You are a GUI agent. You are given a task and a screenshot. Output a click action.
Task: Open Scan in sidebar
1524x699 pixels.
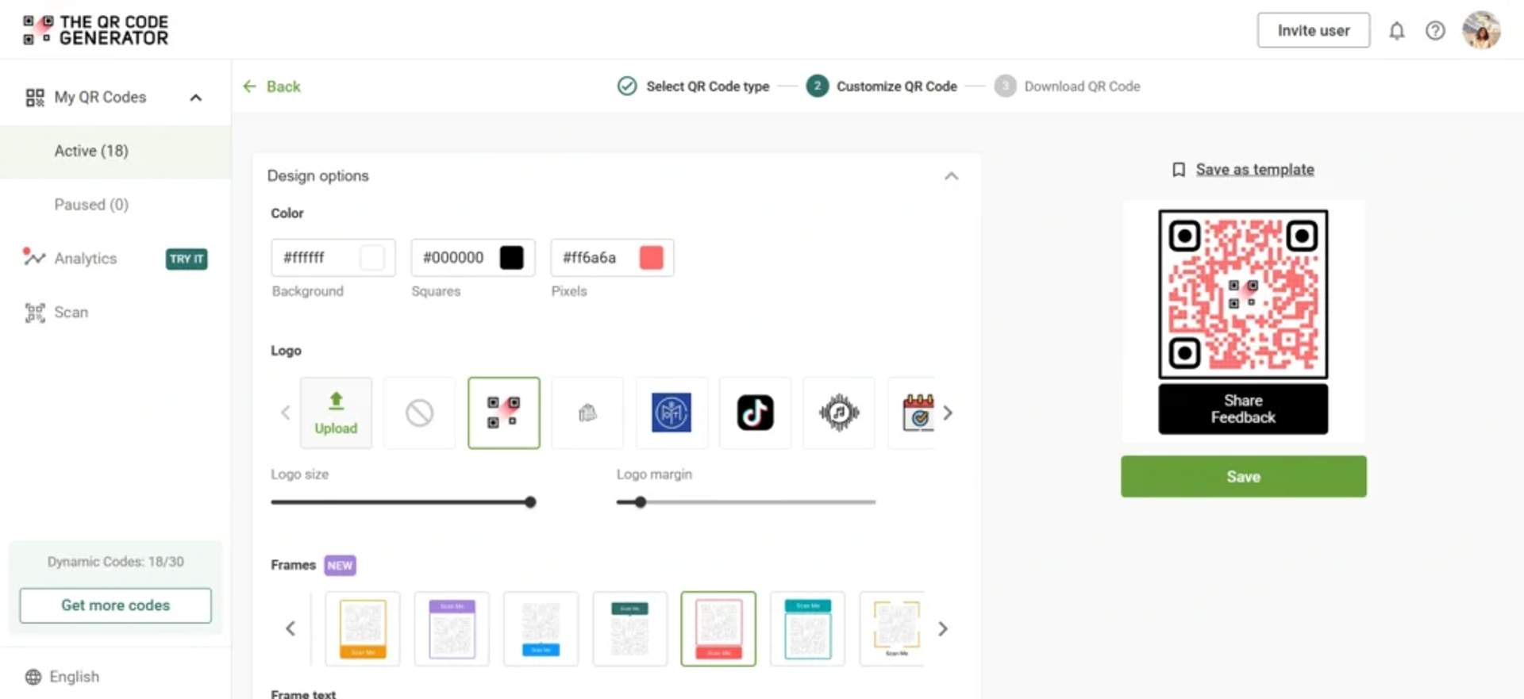coord(71,313)
